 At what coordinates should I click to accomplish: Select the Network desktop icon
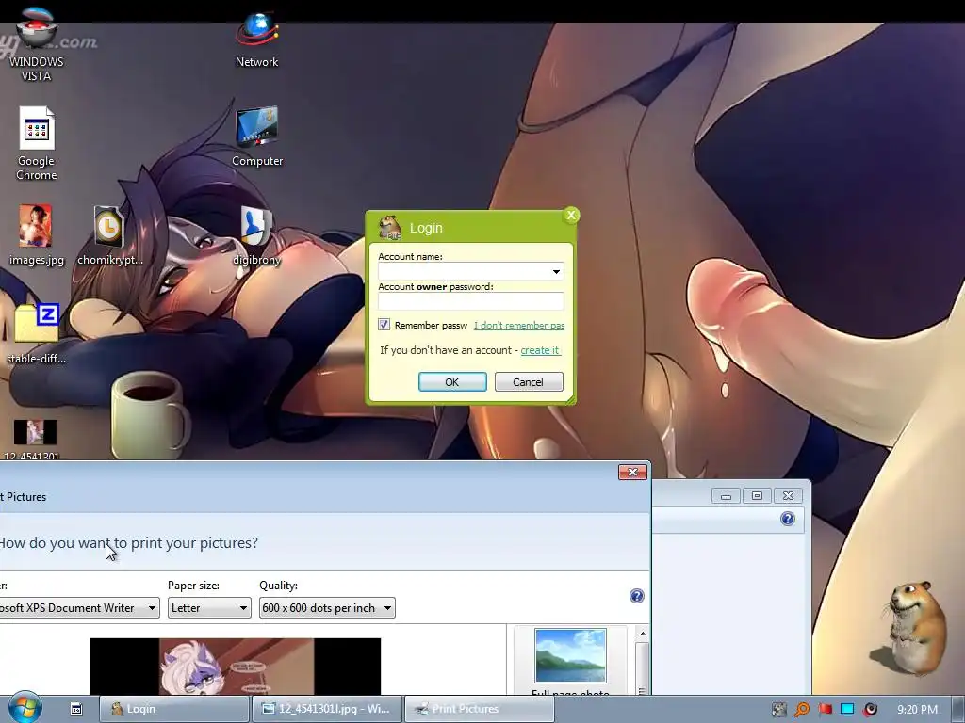pyautogui.click(x=256, y=40)
